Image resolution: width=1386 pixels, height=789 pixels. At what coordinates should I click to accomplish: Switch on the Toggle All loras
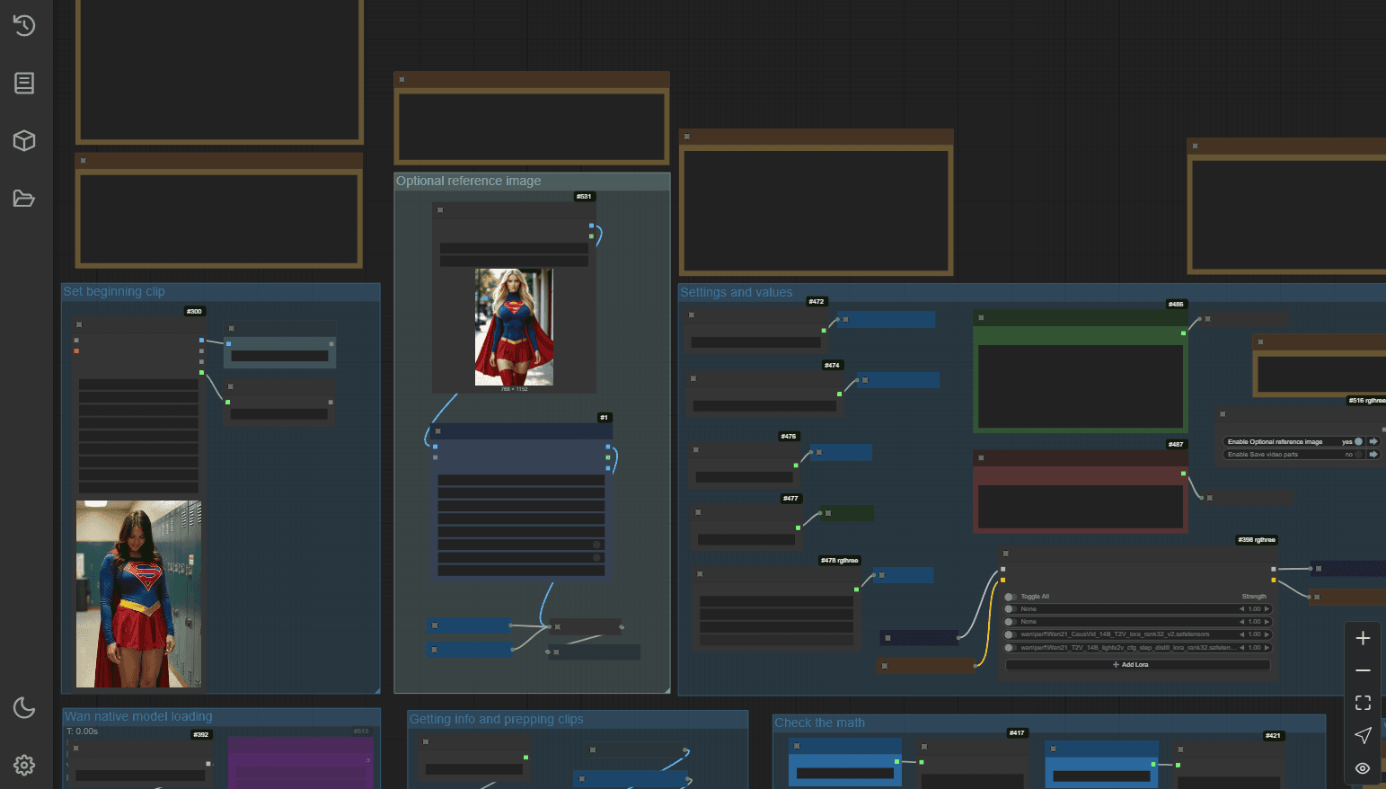(x=1011, y=597)
